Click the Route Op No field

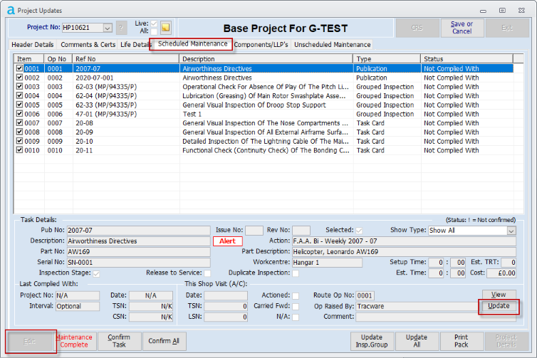pos(365,295)
